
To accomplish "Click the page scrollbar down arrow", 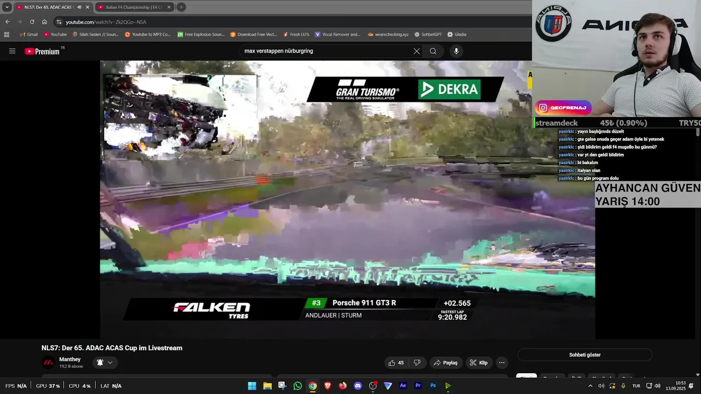I will tap(698, 375).
